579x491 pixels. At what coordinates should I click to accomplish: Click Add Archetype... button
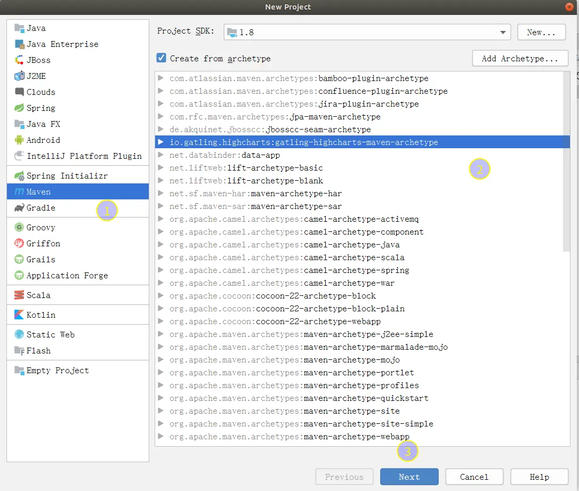coord(520,58)
